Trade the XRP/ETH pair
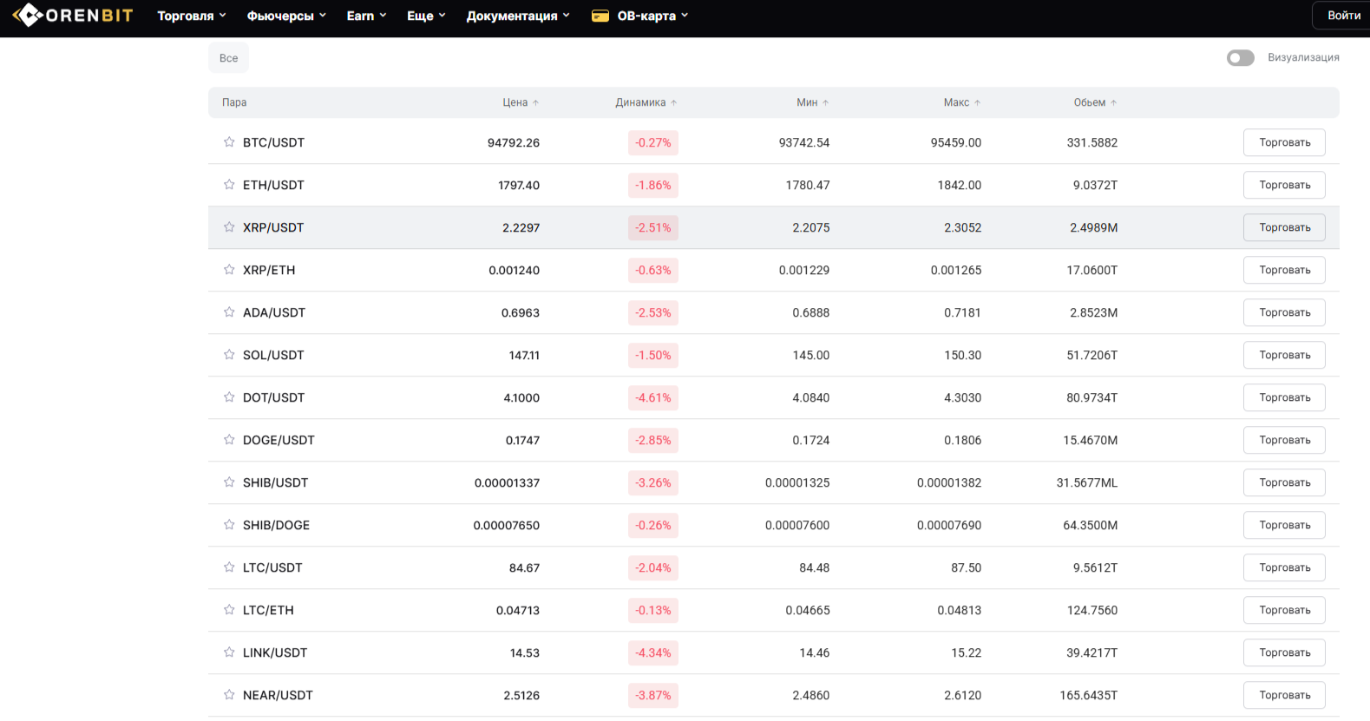The width and height of the screenshot is (1370, 721). click(x=1284, y=270)
